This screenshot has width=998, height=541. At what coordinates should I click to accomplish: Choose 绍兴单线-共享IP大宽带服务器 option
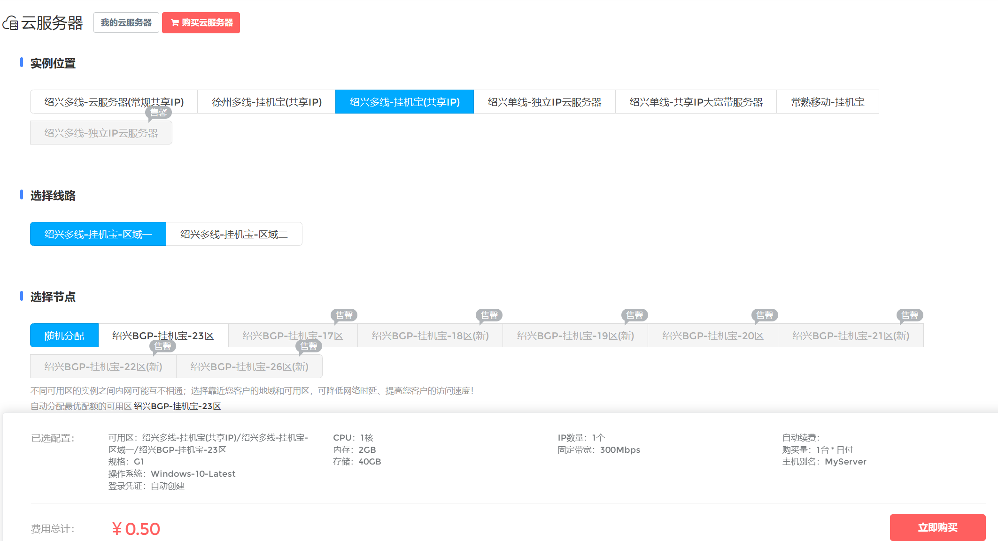click(x=696, y=102)
